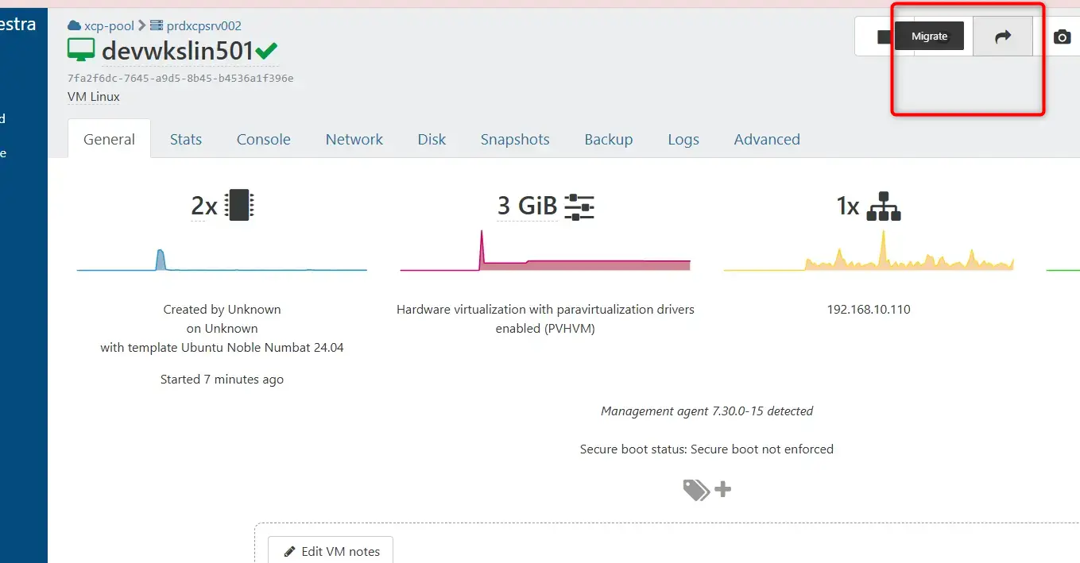Switch to the Stats tab
Viewport: 1080px width, 563px height.
[x=186, y=139]
